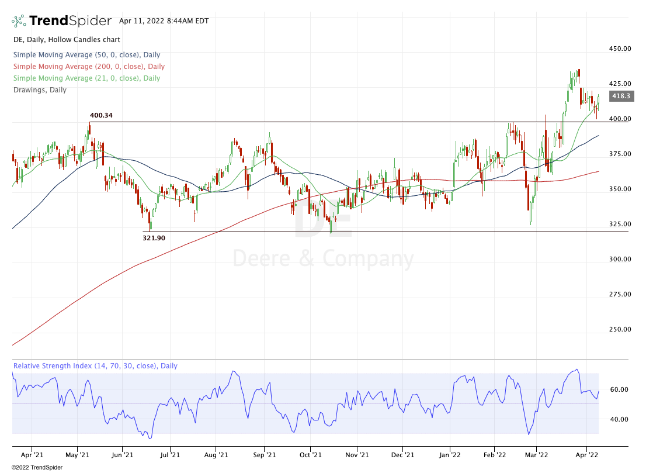Click the Apr '22 date axis label
Image resolution: width=646 pixels, height=473 pixels.
[587, 454]
